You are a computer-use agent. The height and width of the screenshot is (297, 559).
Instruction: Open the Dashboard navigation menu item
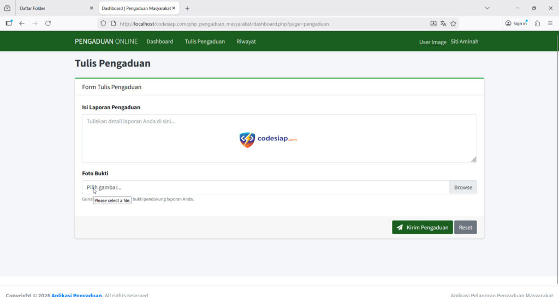coord(159,41)
